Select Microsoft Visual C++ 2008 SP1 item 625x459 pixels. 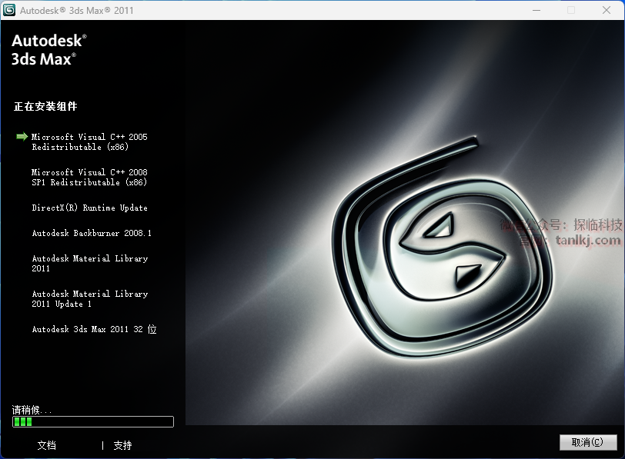89,177
